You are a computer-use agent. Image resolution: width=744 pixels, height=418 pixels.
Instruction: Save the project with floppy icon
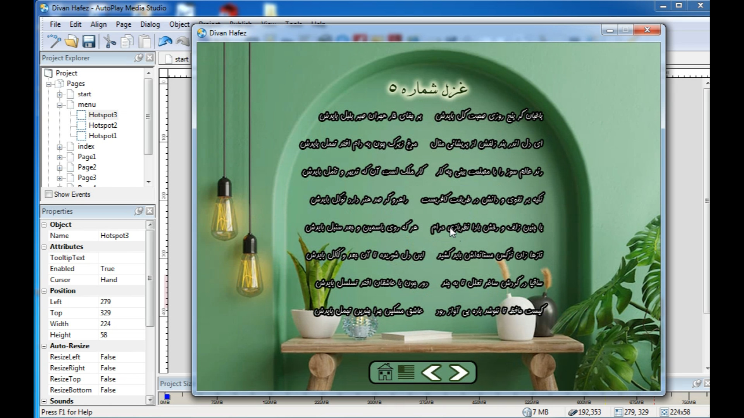click(x=89, y=41)
